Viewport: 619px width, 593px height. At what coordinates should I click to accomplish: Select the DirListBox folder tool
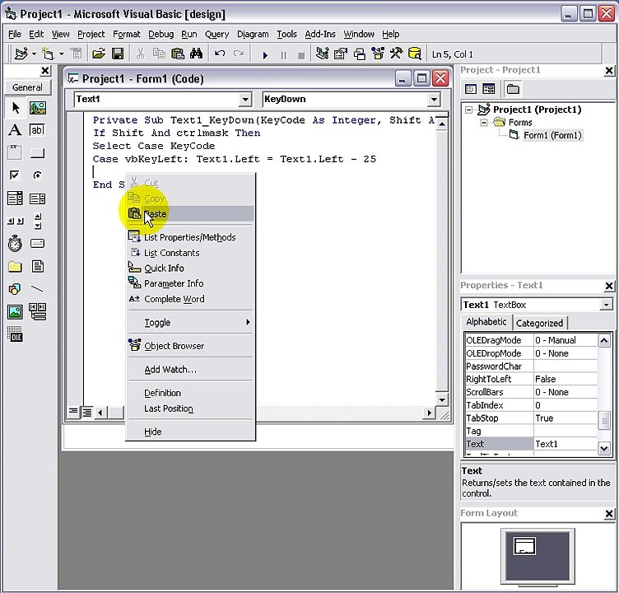pyautogui.click(x=15, y=266)
